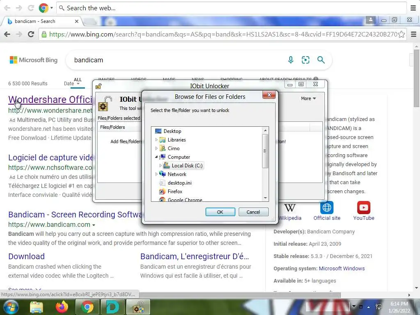
Task: Select Firefox shortcut in tree
Action: [171, 191]
